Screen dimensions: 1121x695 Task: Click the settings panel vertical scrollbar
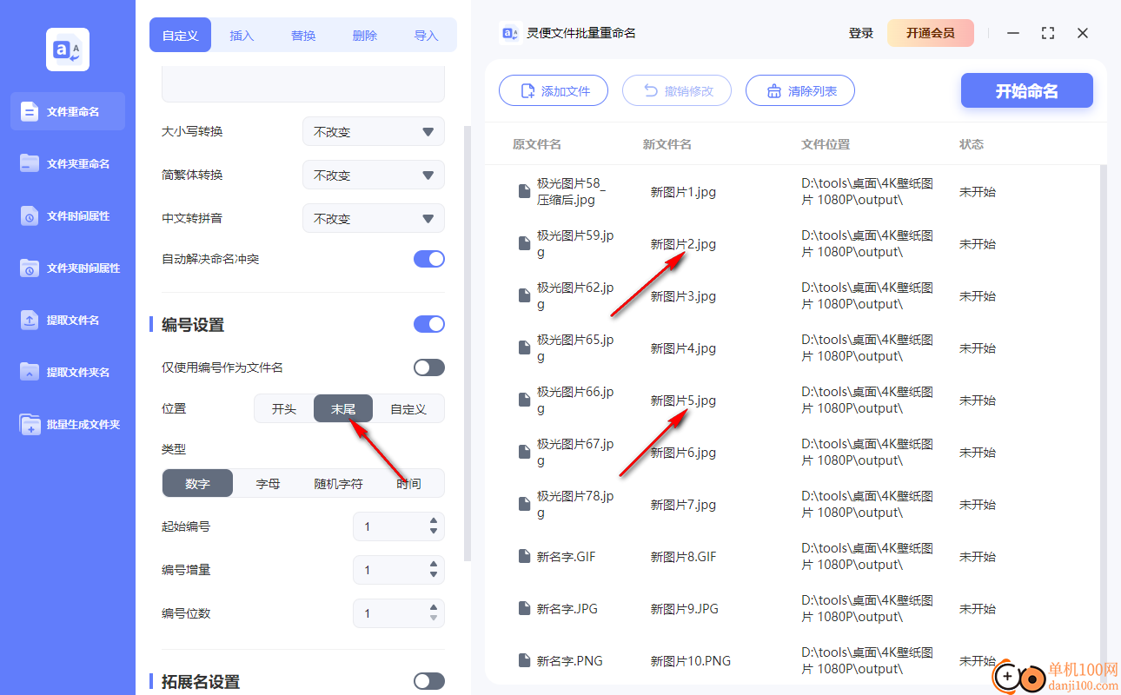[468, 343]
